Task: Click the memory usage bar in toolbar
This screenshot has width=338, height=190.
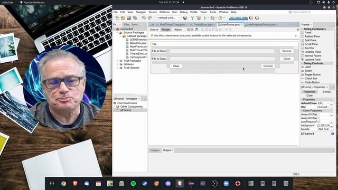Action: click(238, 18)
